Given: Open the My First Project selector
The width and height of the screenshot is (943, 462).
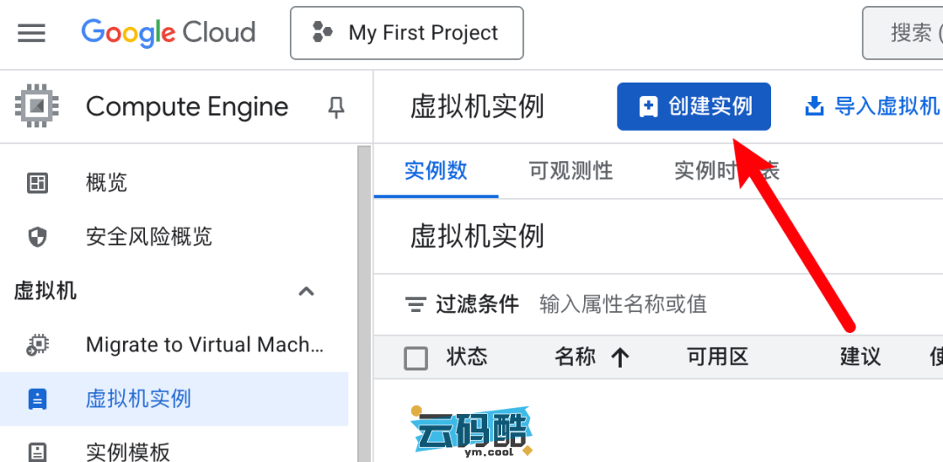Looking at the screenshot, I should 407,33.
